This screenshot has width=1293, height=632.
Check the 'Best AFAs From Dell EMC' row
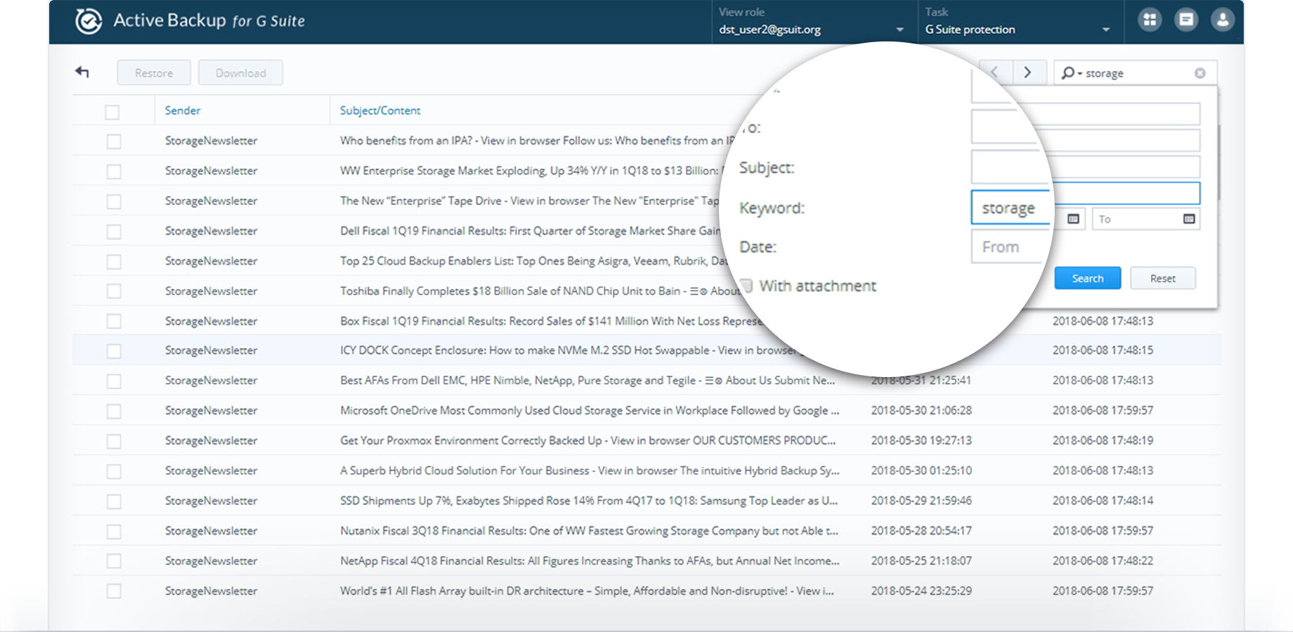pos(114,381)
